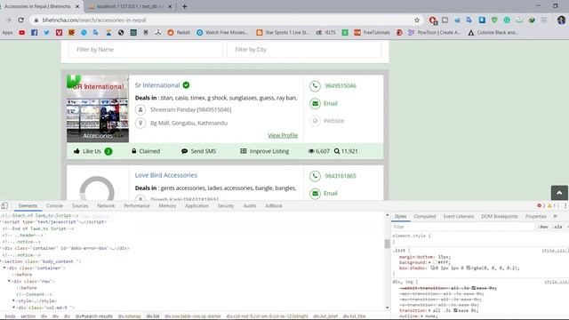
Task: Open the Twitter bookmark icon
Action: (46, 33)
